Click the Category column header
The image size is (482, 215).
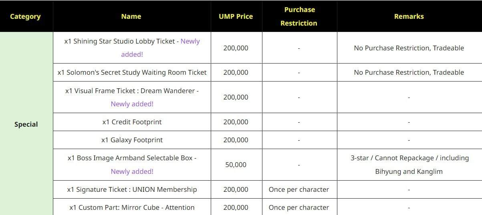25,16
